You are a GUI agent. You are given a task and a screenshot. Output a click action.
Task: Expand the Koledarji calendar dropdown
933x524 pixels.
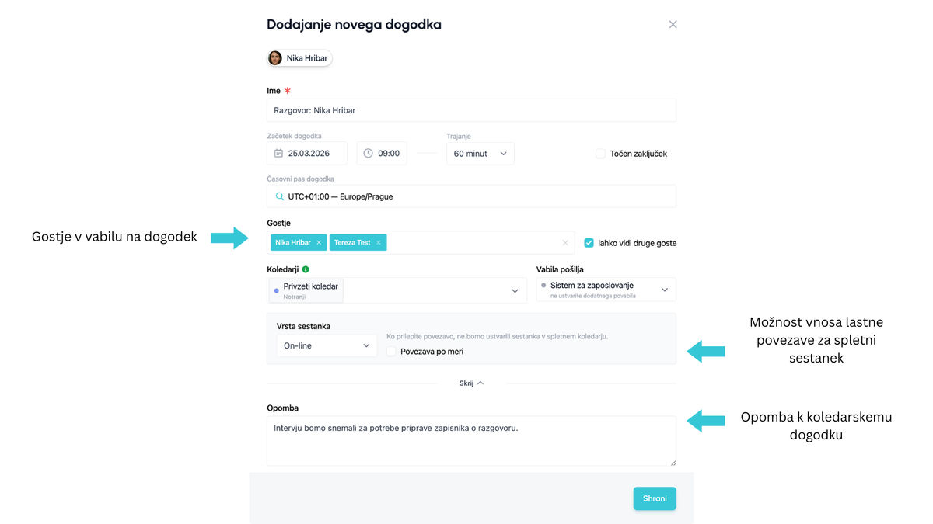pos(514,290)
